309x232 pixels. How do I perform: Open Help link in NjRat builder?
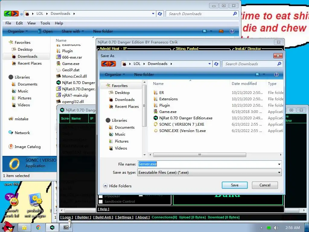click(104, 209)
